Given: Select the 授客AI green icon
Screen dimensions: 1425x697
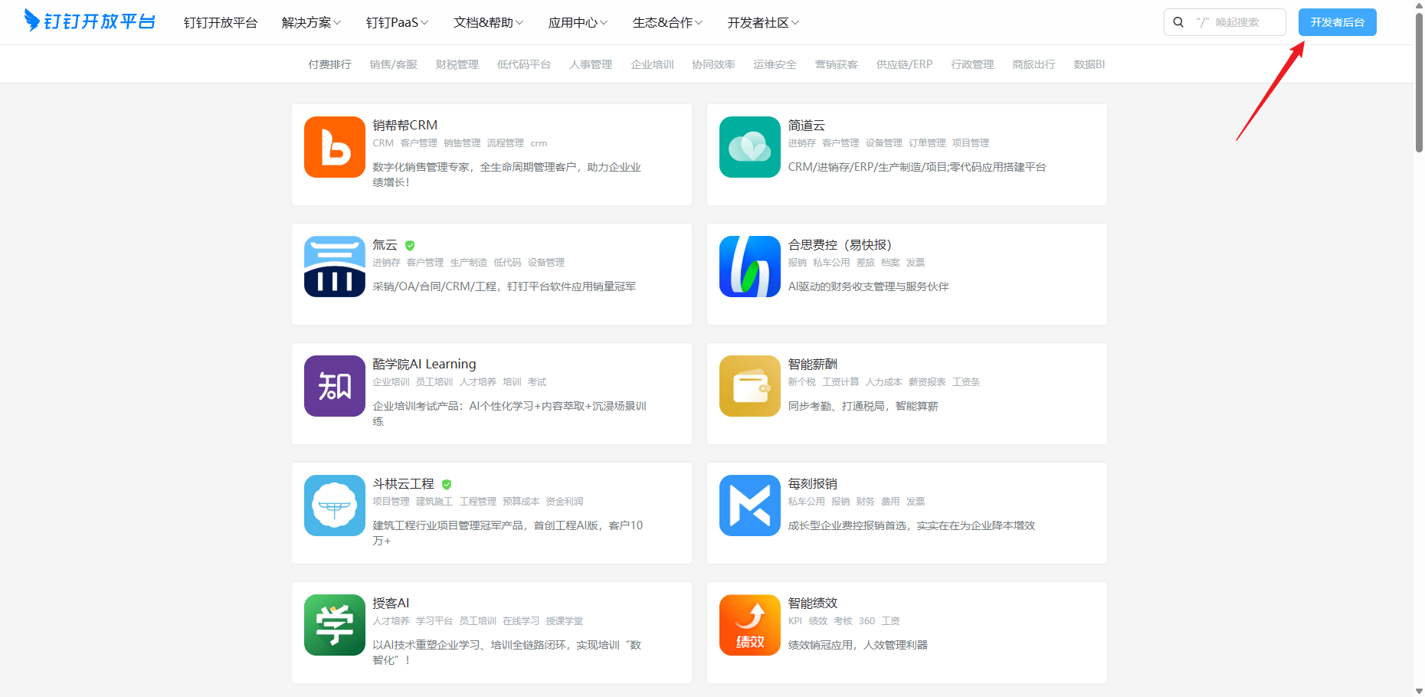Looking at the screenshot, I should [x=335, y=625].
